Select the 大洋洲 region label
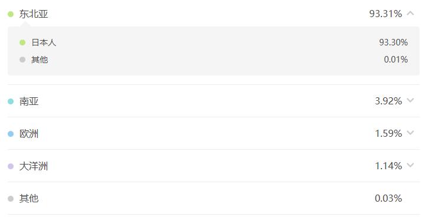The image size is (428, 217). pos(34,166)
